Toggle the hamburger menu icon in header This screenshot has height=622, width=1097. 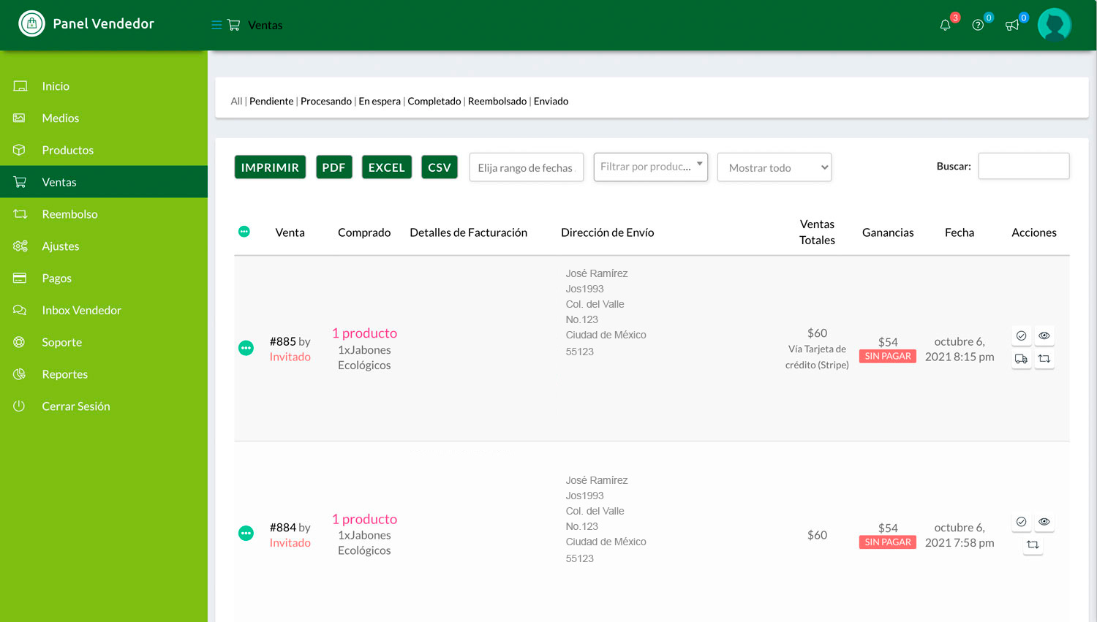[x=216, y=25]
